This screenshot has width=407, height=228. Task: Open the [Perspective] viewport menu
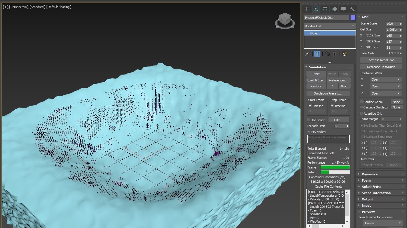[x=19, y=7]
